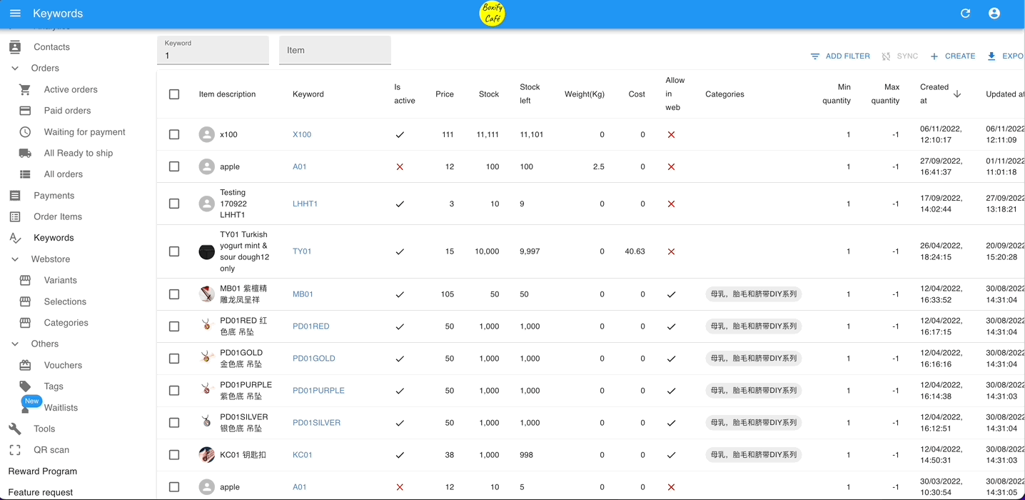Go to the Keywords sidebar entry
Image resolution: width=1025 pixels, height=500 pixels.
16,237
